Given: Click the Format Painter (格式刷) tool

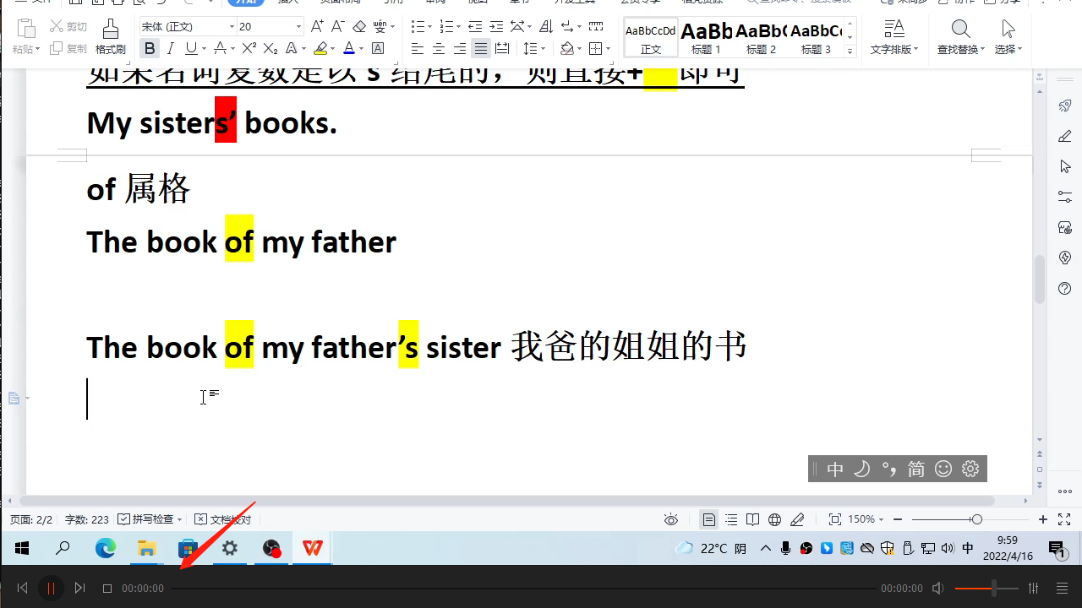Looking at the screenshot, I should (x=110, y=37).
